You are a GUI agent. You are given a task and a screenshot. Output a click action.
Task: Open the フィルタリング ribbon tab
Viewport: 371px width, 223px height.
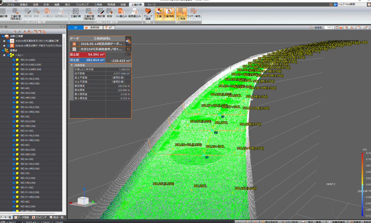pyautogui.click(x=82, y=4)
